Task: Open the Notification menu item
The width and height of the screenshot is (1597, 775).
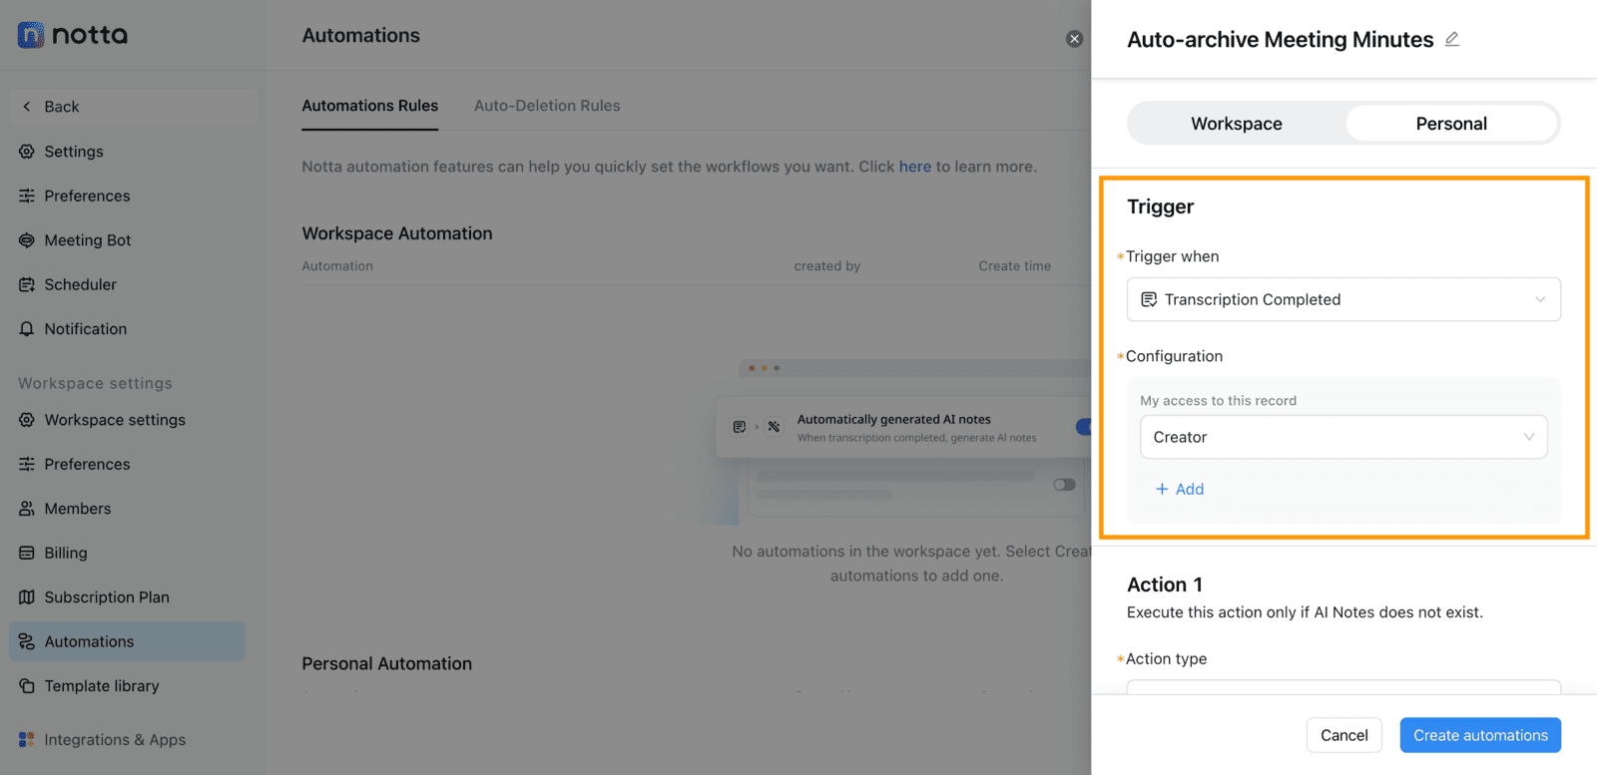Action: [128, 329]
